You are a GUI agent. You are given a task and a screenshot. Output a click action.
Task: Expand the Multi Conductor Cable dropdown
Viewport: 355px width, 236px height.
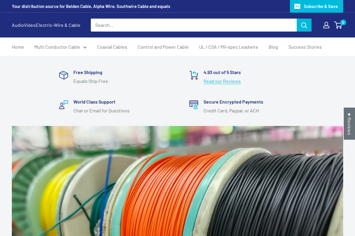[x=60, y=47]
